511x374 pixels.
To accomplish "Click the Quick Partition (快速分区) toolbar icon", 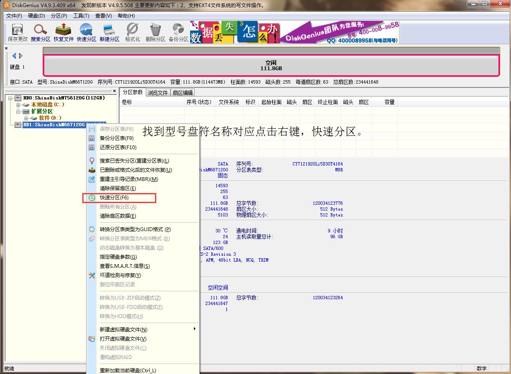I will 86,32.
